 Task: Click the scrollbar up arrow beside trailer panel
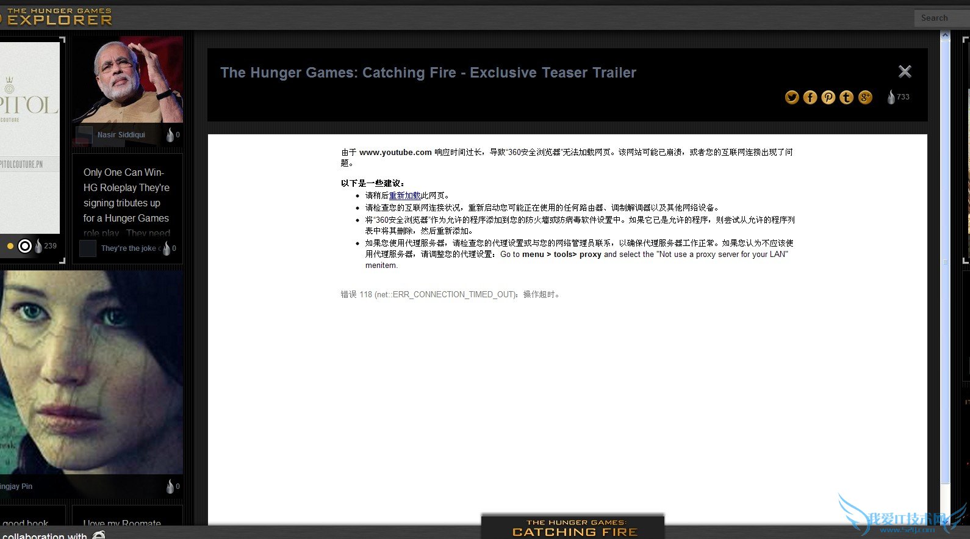[x=945, y=35]
